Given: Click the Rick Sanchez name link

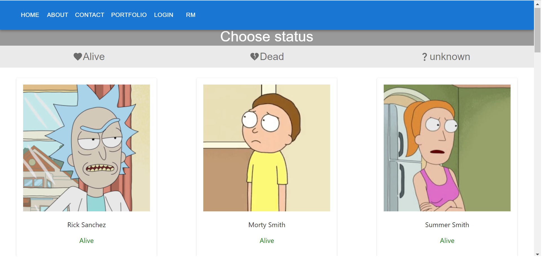Looking at the screenshot, I should coord(87,225).
